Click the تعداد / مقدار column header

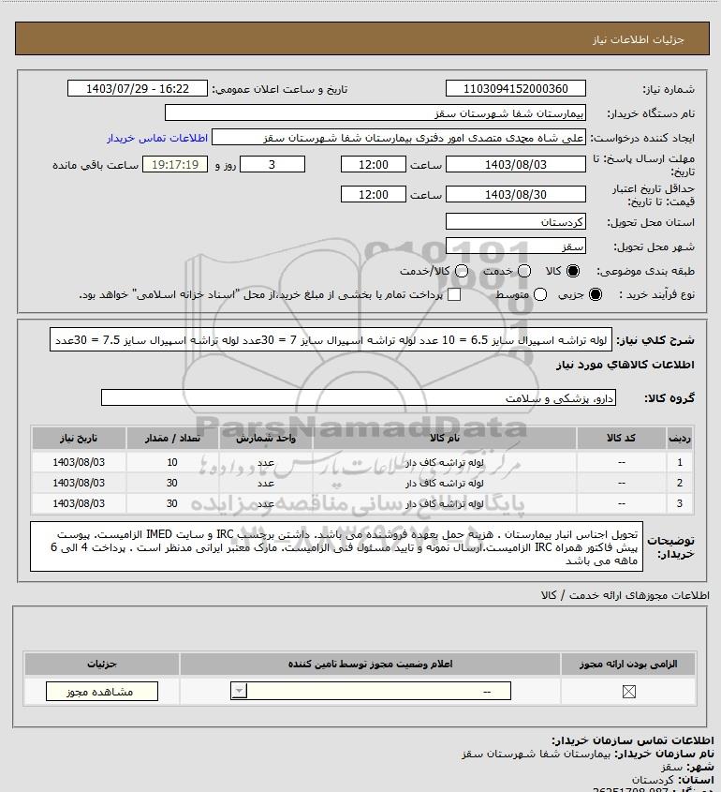172,439
